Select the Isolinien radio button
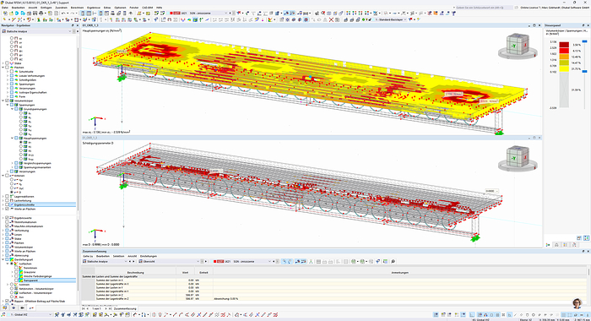 tap(12, 285)
